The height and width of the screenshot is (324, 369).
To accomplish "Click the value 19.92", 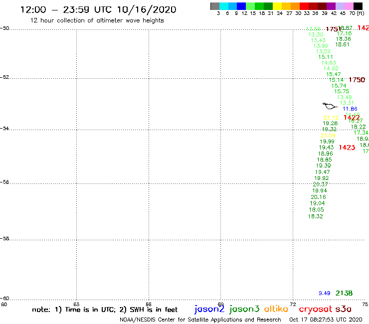I will (x=322, y=178).
